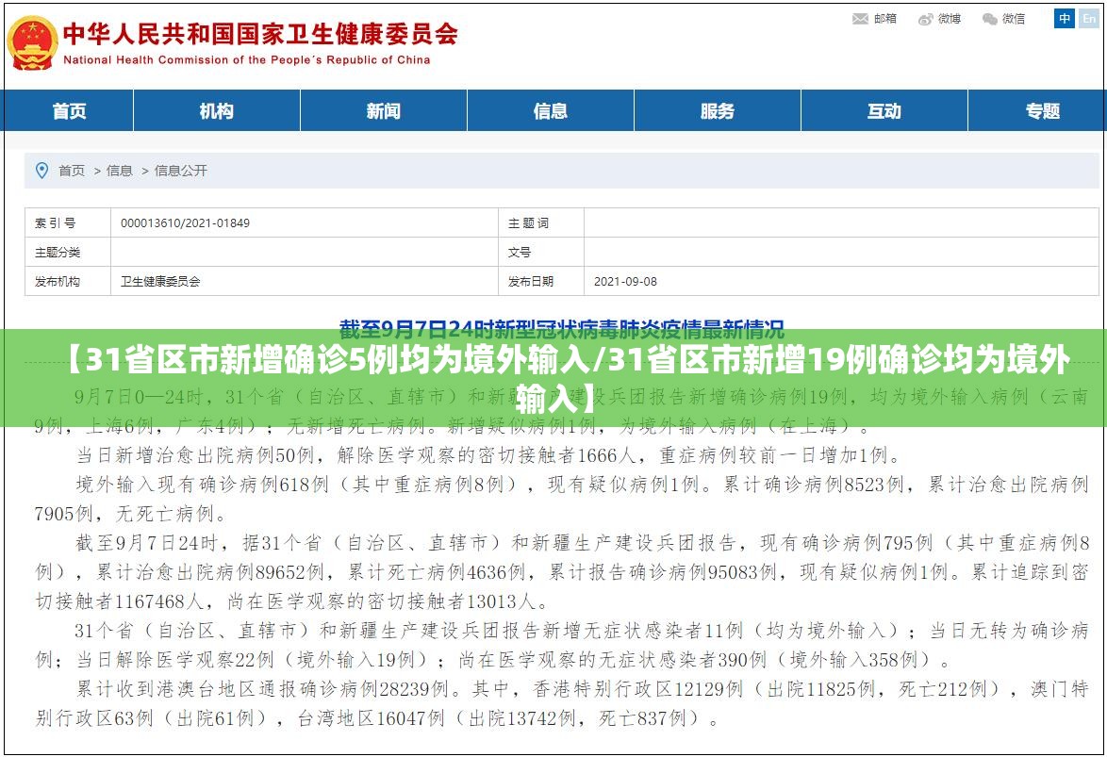The image size is (1107, 757).
Task: Click the national emblem logo
Action: 32,43
